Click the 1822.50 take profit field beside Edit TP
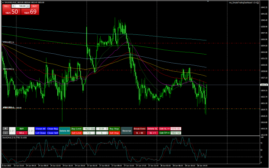Viewport: 269px width, 168px height. tap(176, 133)
